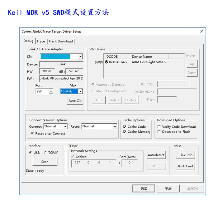Click the dll version V6.32c field

74,71
